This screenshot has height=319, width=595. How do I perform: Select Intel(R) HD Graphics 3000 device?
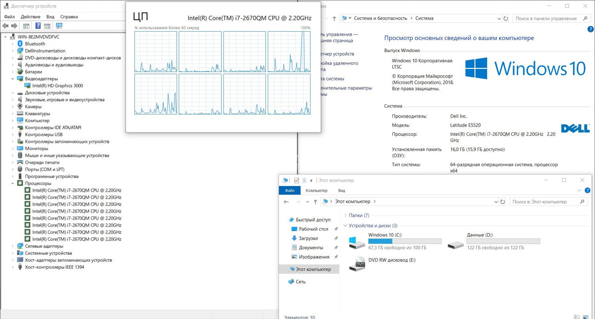point(57,86)
